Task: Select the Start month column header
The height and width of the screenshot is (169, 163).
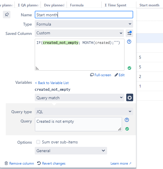Action: pyautogui.click(x=149, y=5)
